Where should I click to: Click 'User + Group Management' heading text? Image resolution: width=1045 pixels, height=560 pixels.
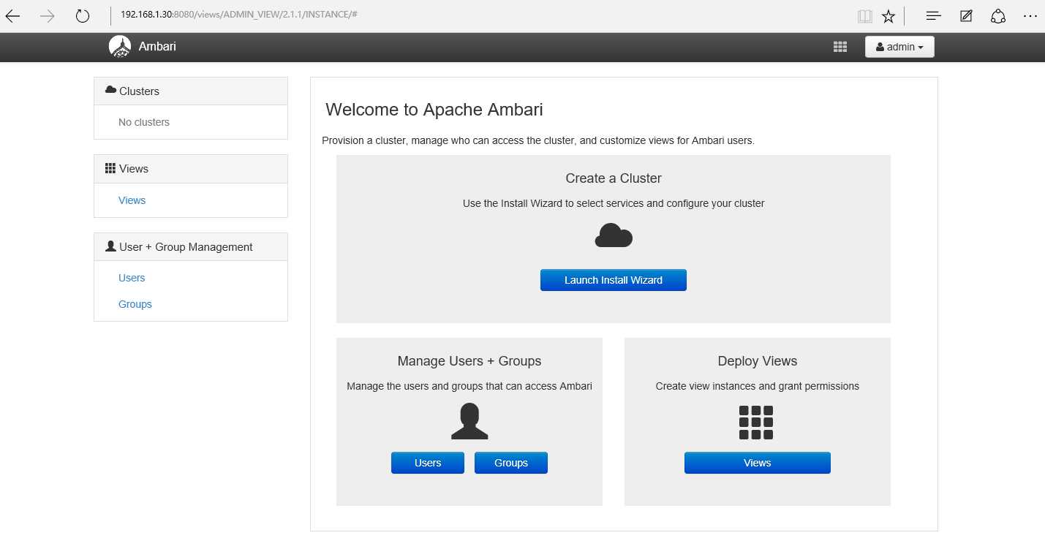click(186, 247)
